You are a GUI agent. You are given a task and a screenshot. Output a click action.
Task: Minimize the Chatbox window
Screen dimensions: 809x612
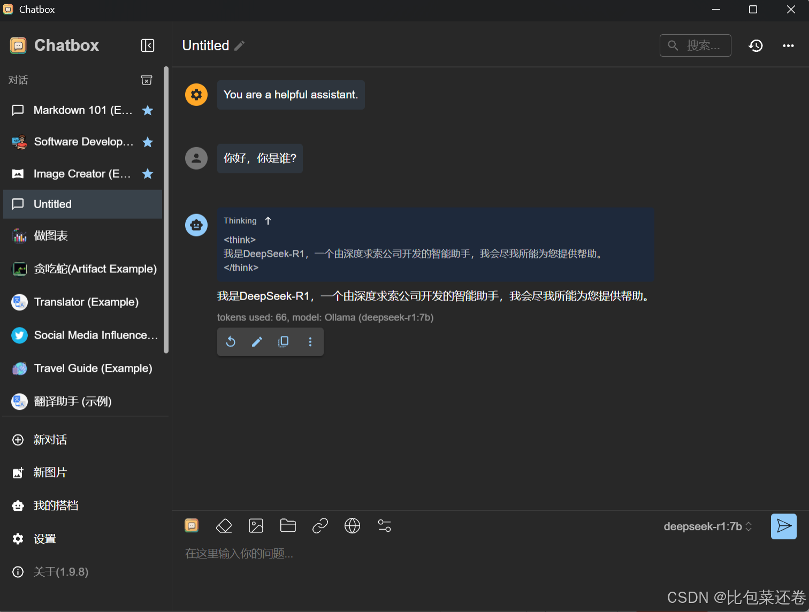click(x=716, y=10)
